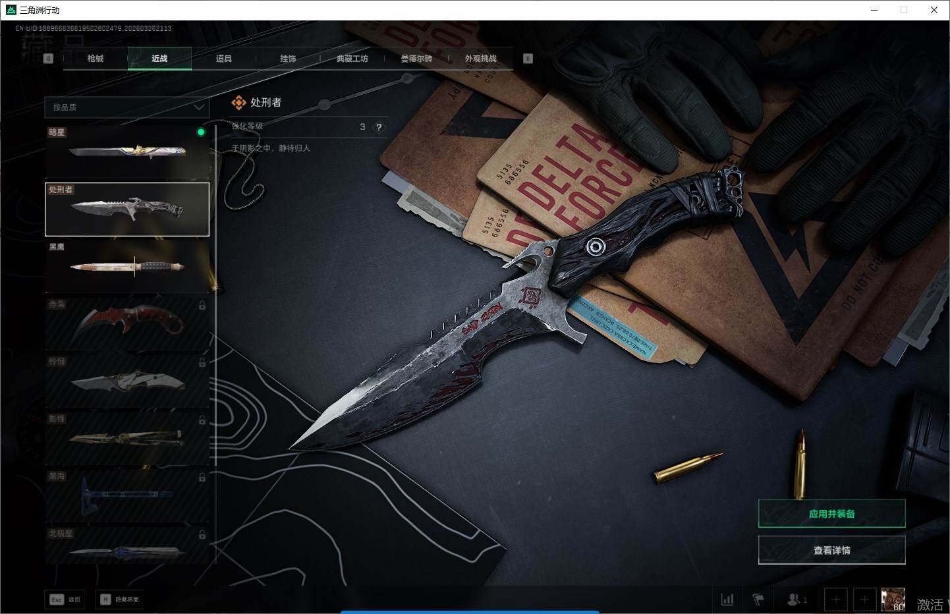Click the knife list vertical scrollbar
The image size is (950, 614).
(215, 296)
